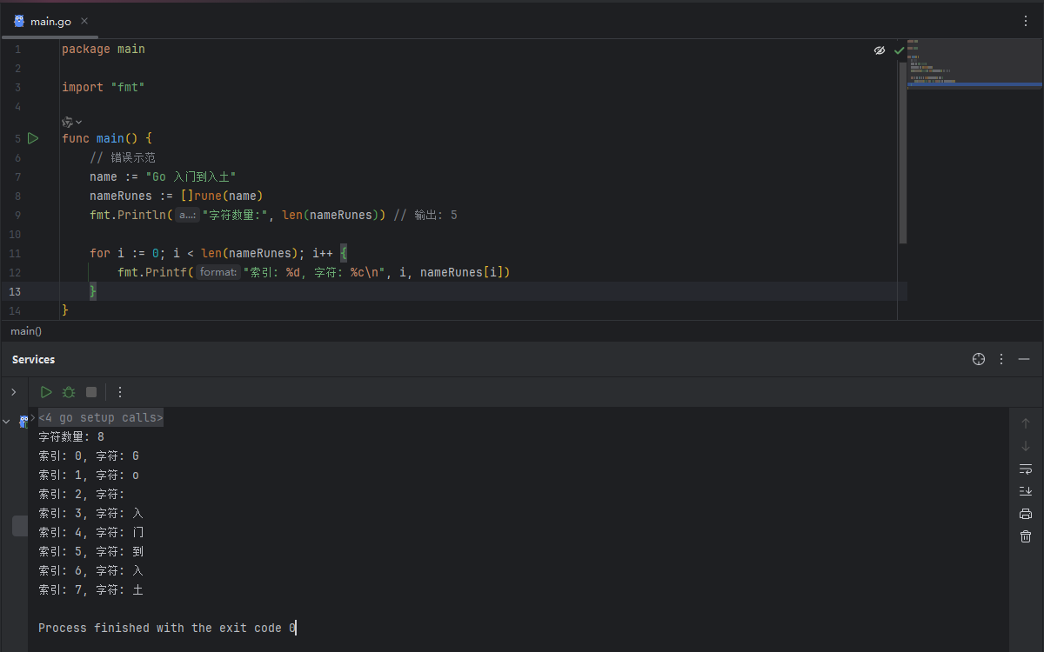Screen dimensions: 1044x652
Task: Click output line '索引: 0, 字符: G'
Action: click(89, 456)
